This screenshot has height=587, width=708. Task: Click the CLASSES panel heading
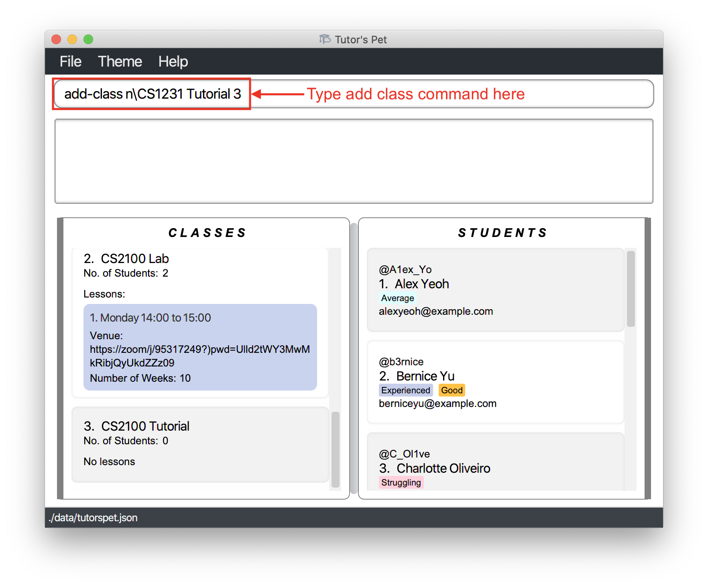coord(208,233)
